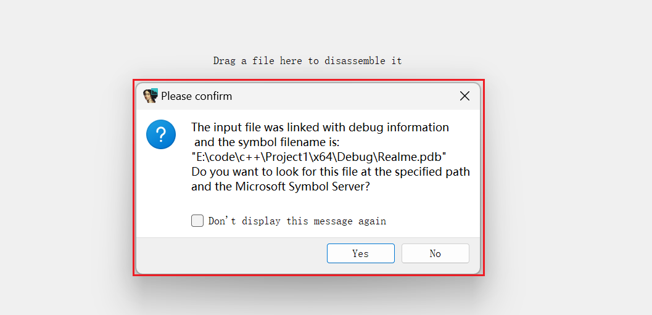The height and width of the screenshot is (315, 652).
Task: Click the Realme.pdb symbol path line
Action: pyautogui.click(x=319, y=157)
